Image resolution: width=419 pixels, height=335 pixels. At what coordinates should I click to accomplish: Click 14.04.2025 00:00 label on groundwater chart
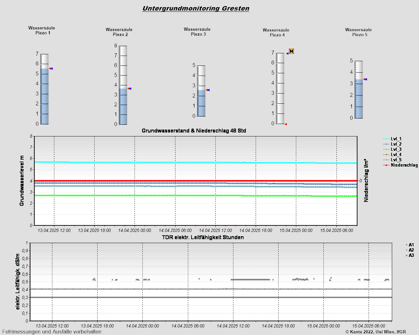coord(135,230)
